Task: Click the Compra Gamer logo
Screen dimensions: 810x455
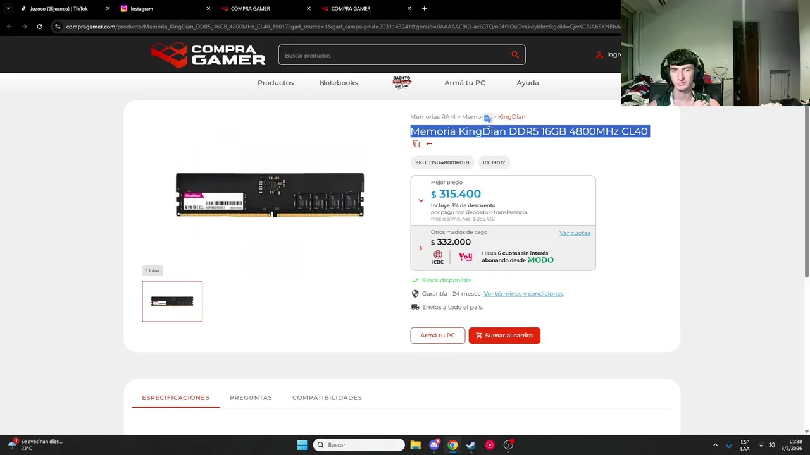Action: pyautogui.click(x=208, y=55)
